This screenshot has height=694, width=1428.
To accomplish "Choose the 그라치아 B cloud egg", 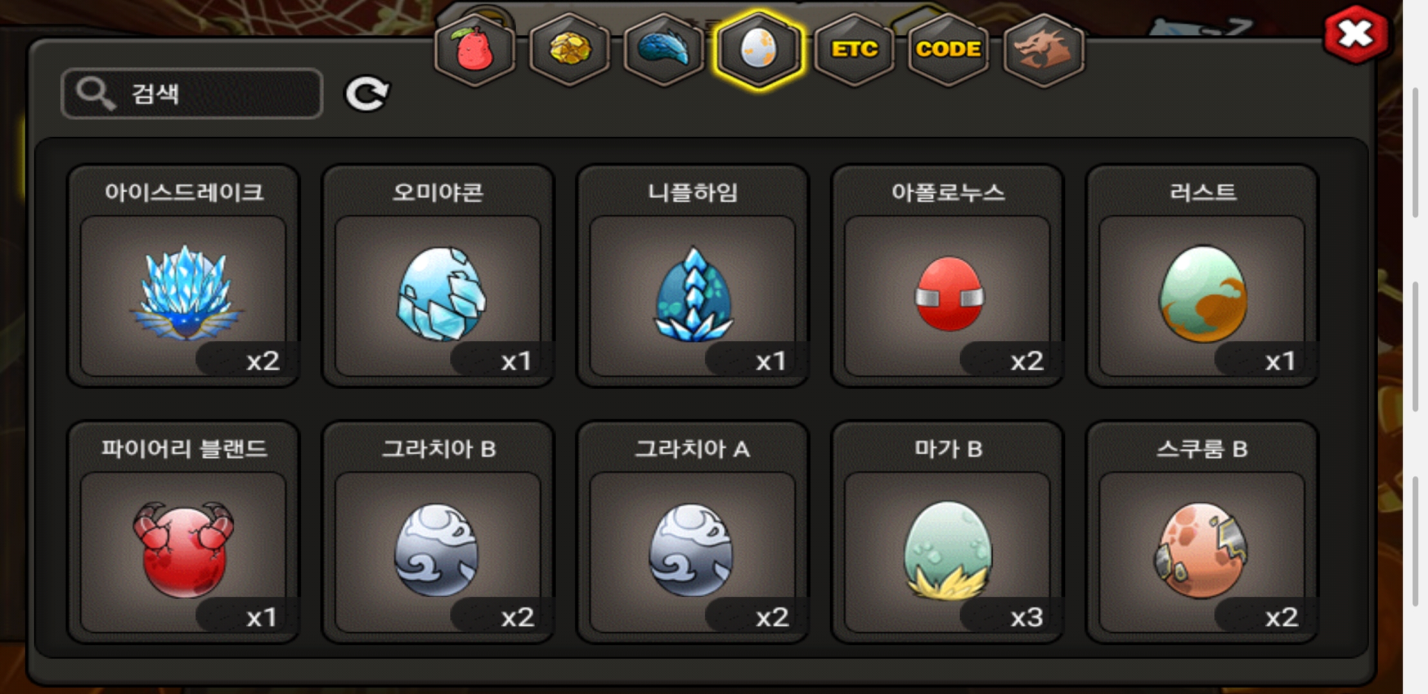I will coord(439,532).
